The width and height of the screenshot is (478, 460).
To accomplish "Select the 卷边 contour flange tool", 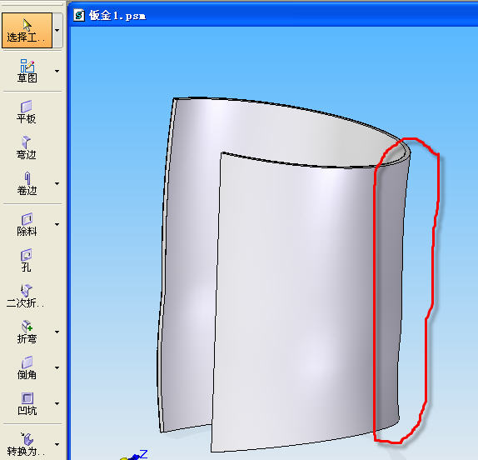I will 27,183.
